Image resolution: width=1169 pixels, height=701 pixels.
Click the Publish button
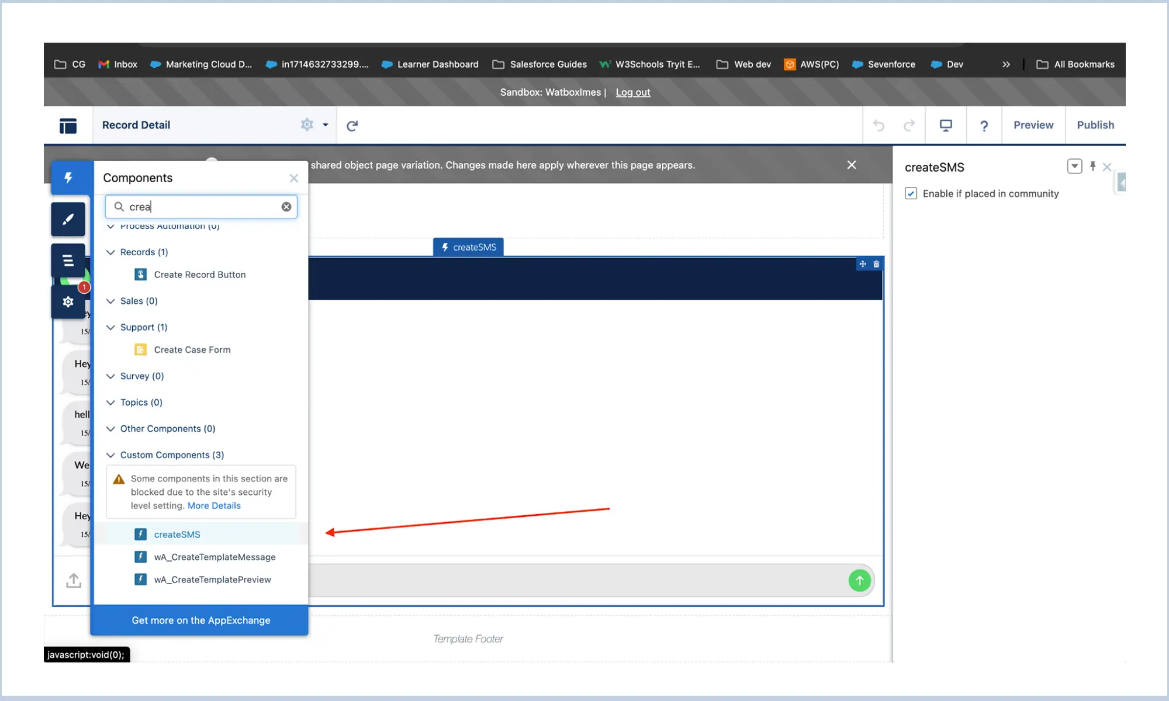click(x=1095, y=125)
